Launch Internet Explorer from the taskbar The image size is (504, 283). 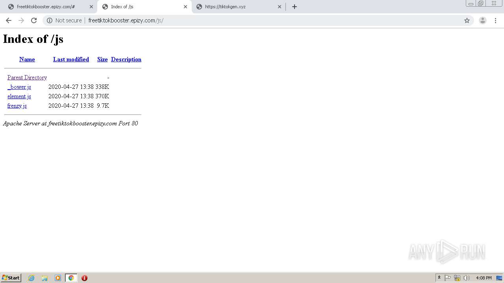(x=31, y=278)
